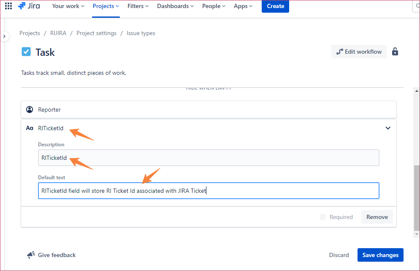This screenshot has width=420, height=271.
Task: Collapse the RITicketId field using its chevron
Action: [x=388, y=128]
